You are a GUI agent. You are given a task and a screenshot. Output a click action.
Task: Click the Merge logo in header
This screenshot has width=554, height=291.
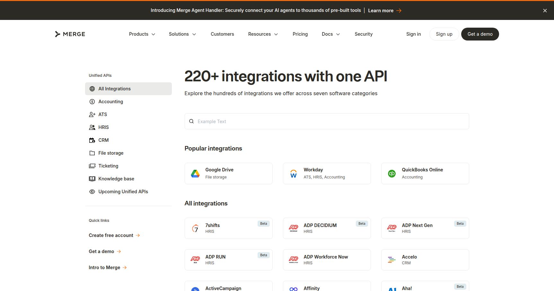70,34
